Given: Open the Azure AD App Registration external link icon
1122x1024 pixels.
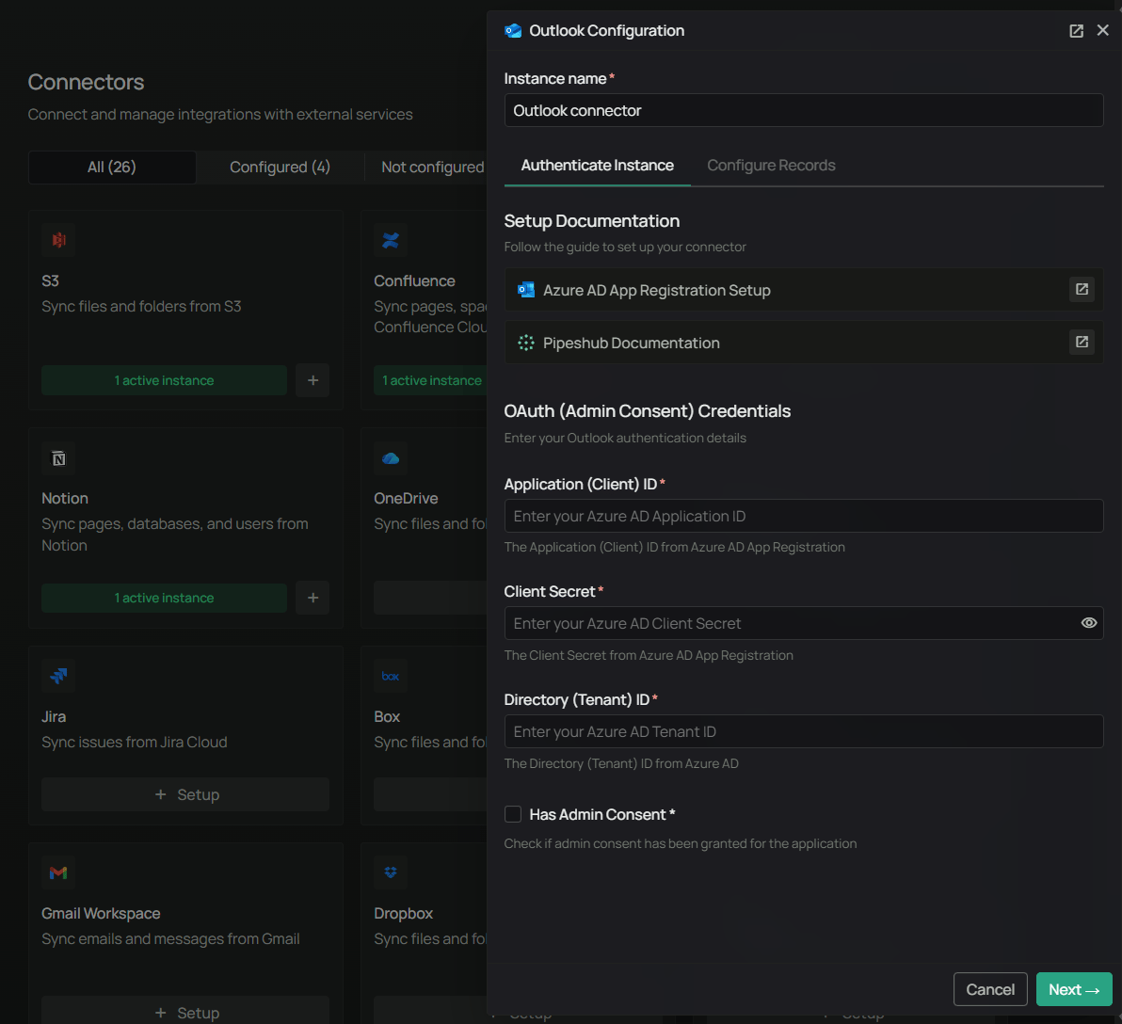Looking at the screenshot, I should (1082, 289).
